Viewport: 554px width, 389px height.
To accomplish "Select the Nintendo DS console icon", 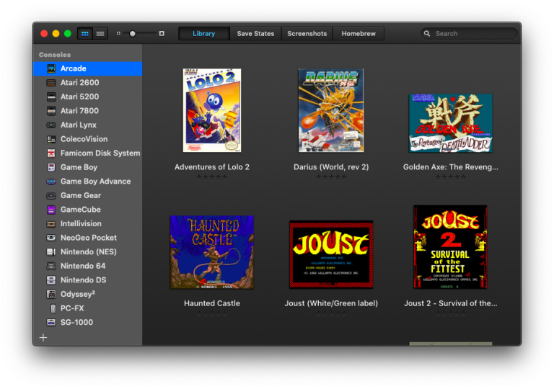I will 51,280.
